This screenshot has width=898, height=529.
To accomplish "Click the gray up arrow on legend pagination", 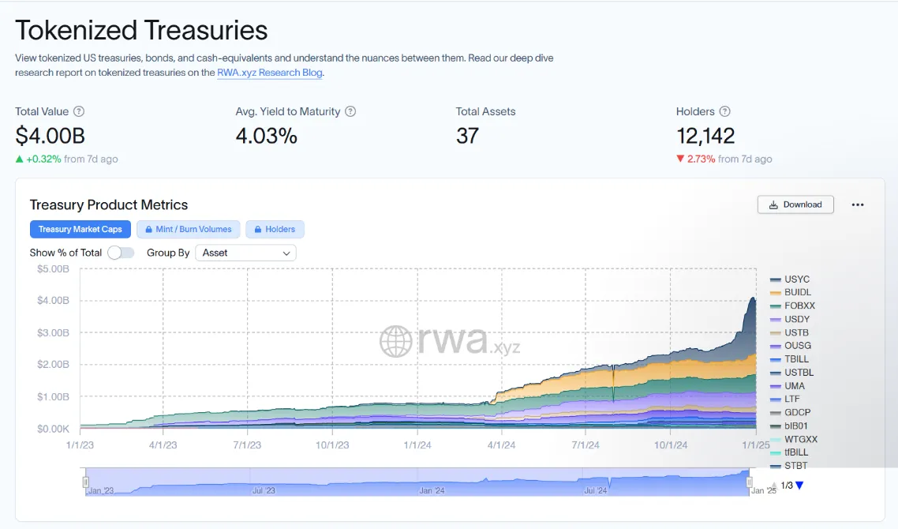I will click(x=775, y=486).
